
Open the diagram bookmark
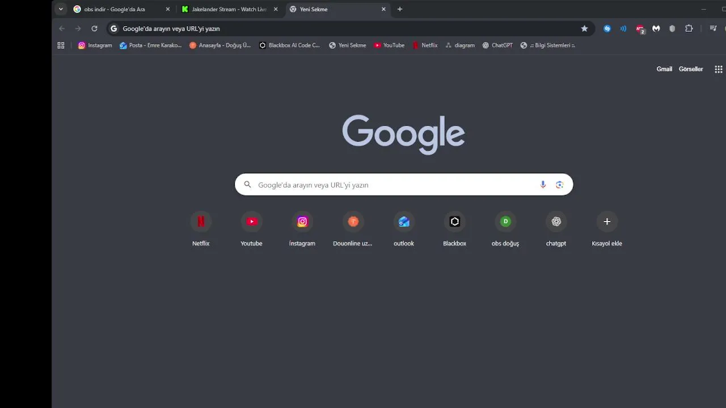tap(460, 45)
